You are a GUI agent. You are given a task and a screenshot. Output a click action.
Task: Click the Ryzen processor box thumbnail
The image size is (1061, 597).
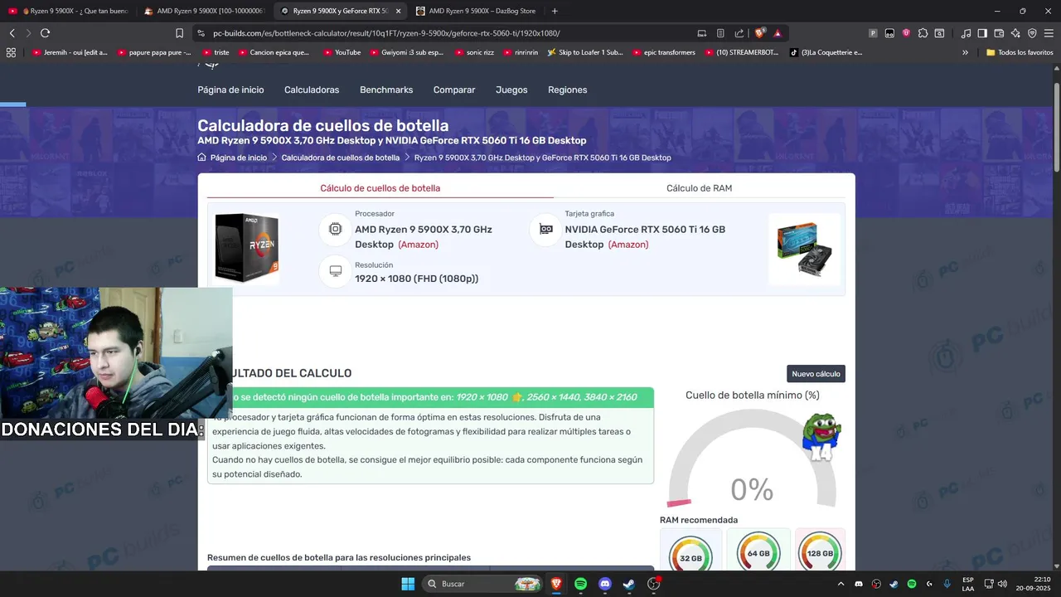click(x=246, y=249)
